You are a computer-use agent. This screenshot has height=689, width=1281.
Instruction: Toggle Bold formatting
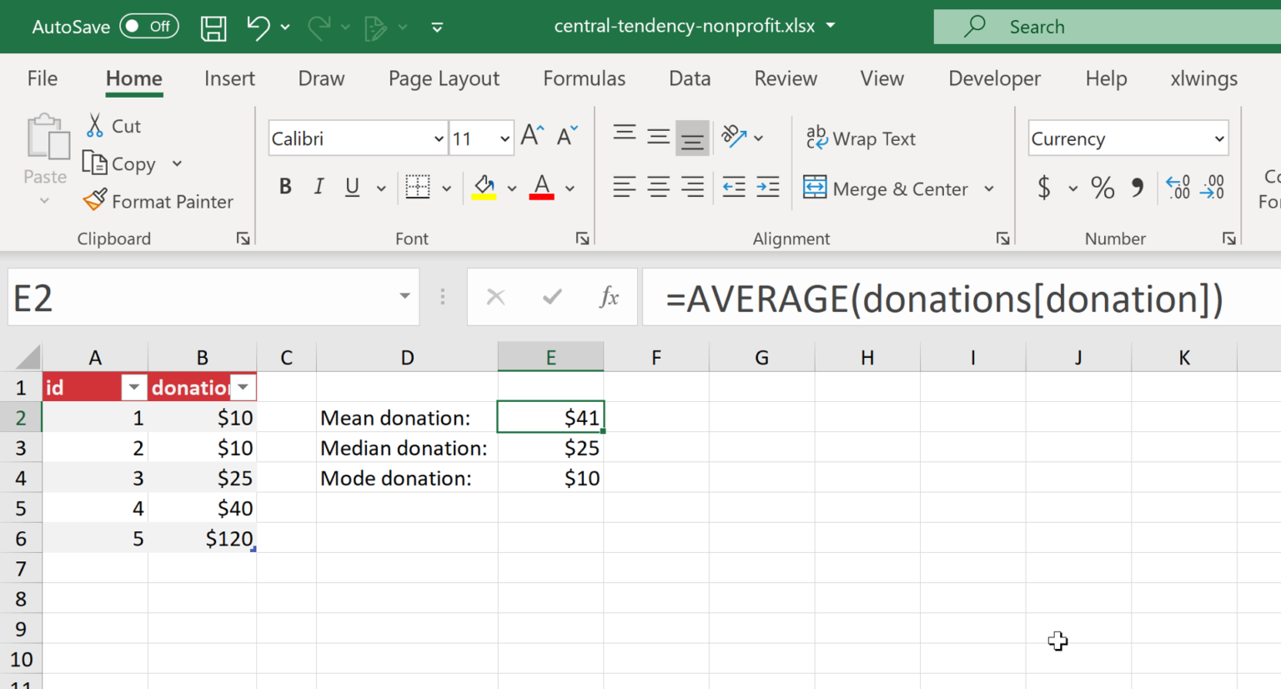[285, 187]
